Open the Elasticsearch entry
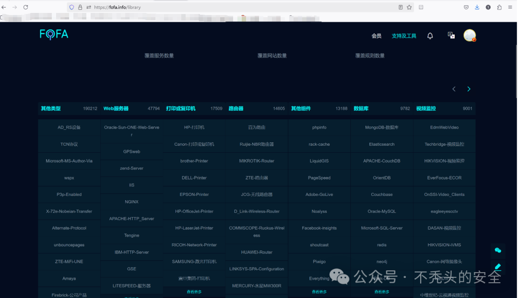Image resolution: width=518 pixels, height=298 pixels. pyautogui.click(x=382, y=144)
